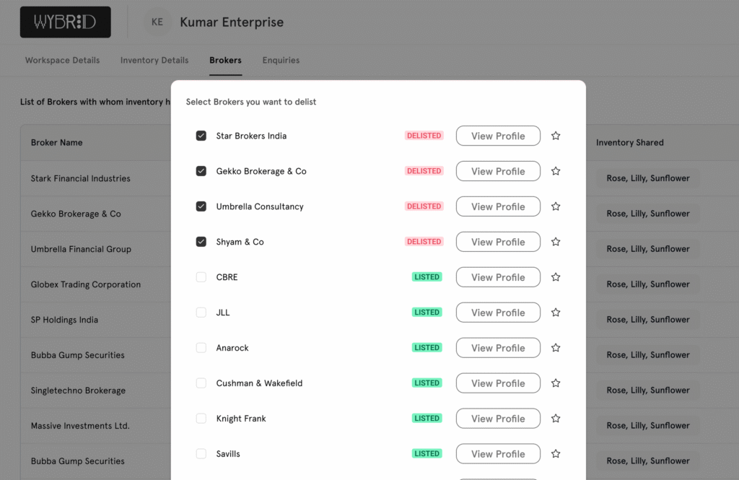This screenshot has width=739, height=480.
Task: Tick the Savills checkbox
Action: (x=201, y=454)
